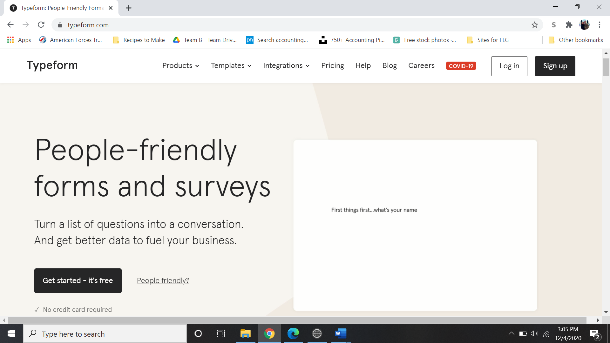Launch Microsoft Edge from the taskbar
Screen dimensions: 610x343
(293, 333)
